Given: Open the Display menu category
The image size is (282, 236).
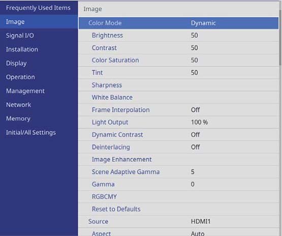Looking at the screenshot, I should [16, 63].
